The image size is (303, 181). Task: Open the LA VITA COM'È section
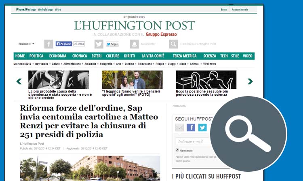(153, 56)
